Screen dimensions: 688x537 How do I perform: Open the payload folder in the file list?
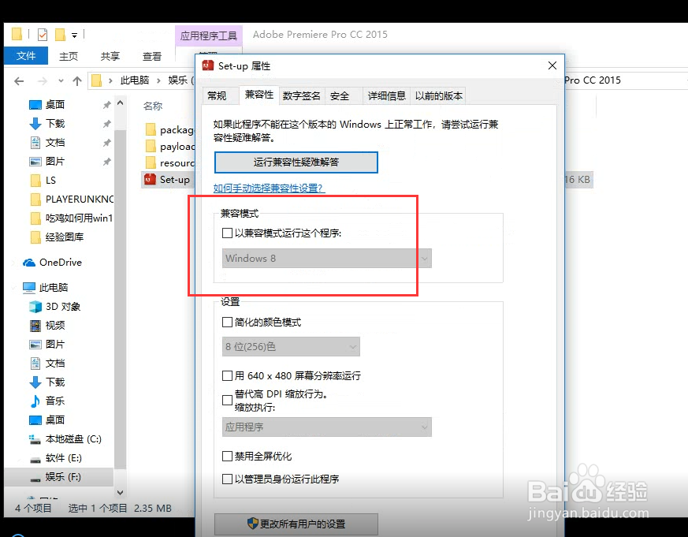point(169,146)
